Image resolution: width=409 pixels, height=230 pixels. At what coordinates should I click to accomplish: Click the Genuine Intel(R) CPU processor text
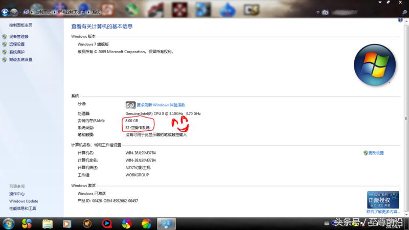click(x=163, y=113)
